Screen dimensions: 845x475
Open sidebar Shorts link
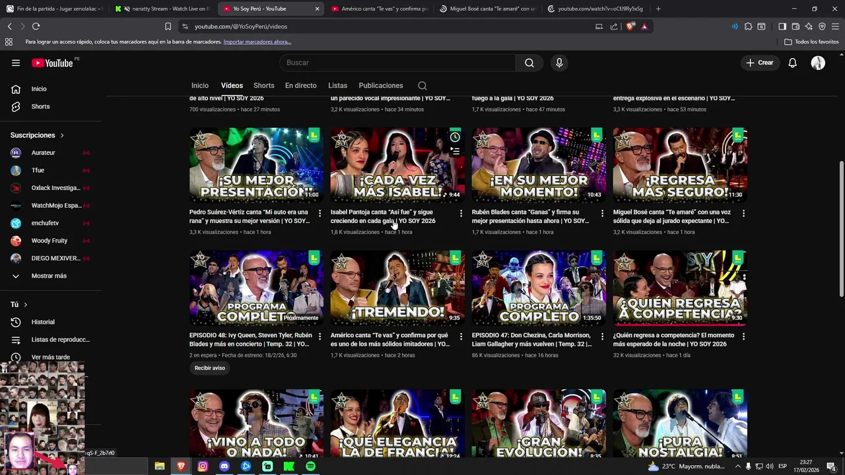pyautogui.click(x=40, y=106)
